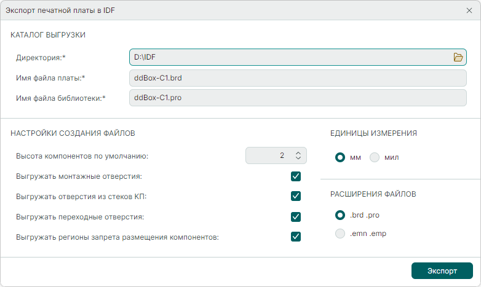Increase default component height with up arrow
This screenshot has height=287, width=481.
tap(298, 152)
